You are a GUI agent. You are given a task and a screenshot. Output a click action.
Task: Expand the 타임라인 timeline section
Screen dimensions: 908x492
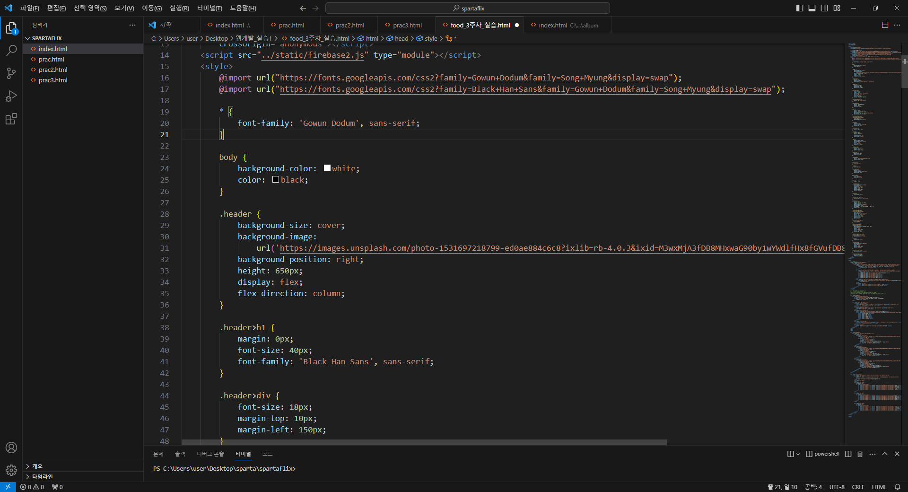point(83,477)
